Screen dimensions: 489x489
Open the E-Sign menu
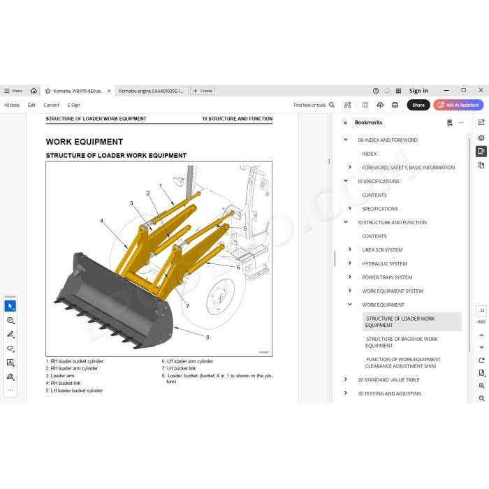(73, 105)
